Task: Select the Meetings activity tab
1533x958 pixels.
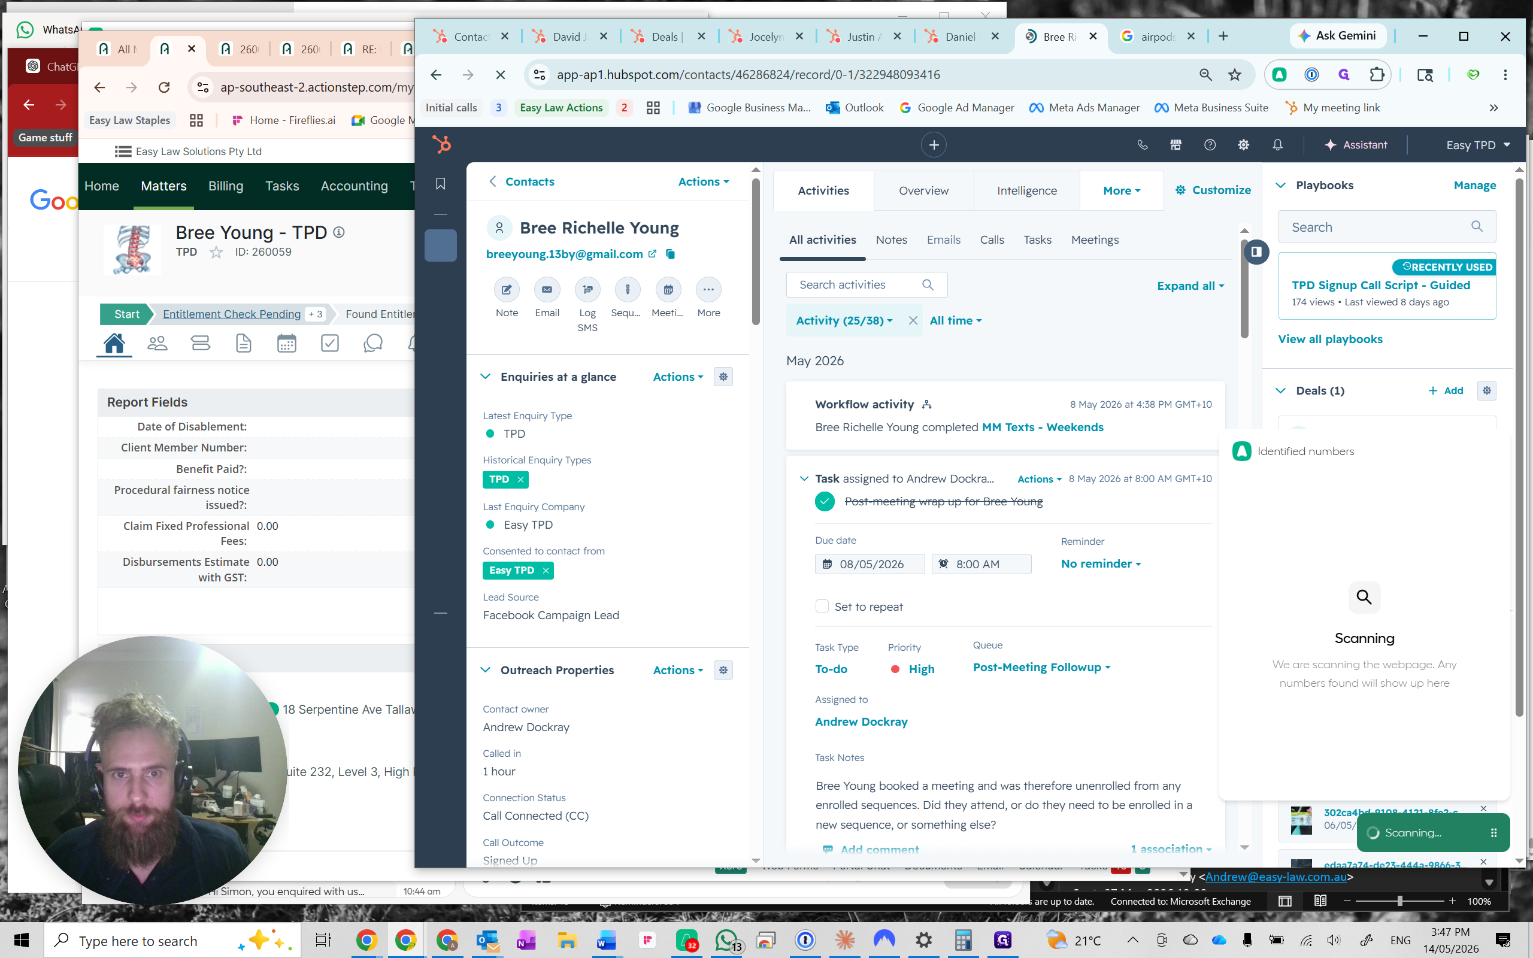Action: [x=1094, y=239]
